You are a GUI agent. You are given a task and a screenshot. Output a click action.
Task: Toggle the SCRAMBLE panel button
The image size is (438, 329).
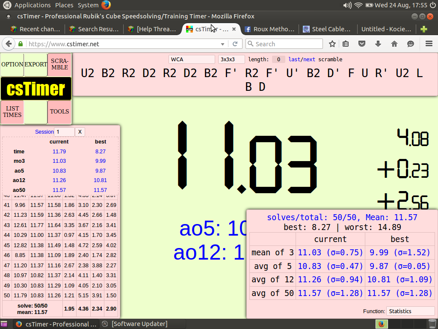point(59,64)
